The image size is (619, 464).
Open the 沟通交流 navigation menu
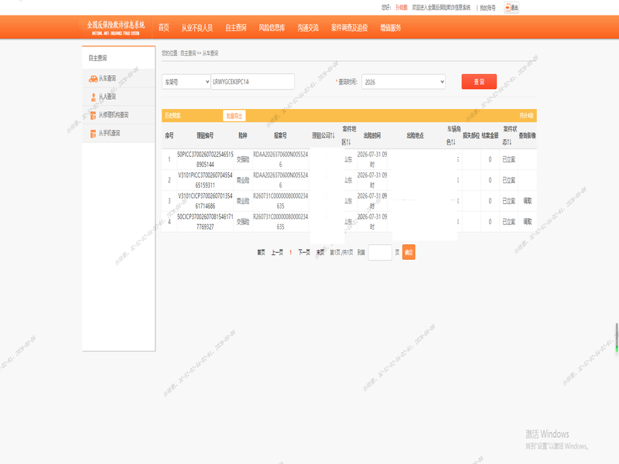point(308,28)
